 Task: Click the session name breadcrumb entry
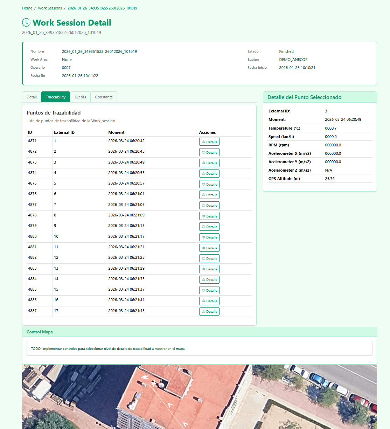(102, 8)
